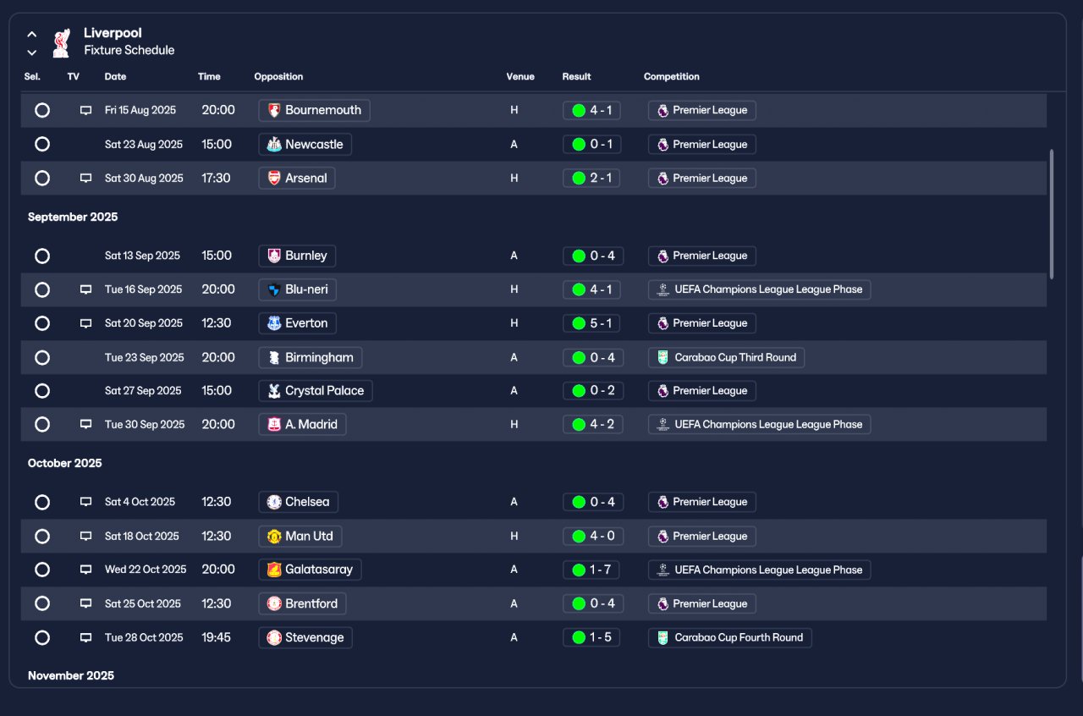Click the Everton club badge

click(274, 323)
